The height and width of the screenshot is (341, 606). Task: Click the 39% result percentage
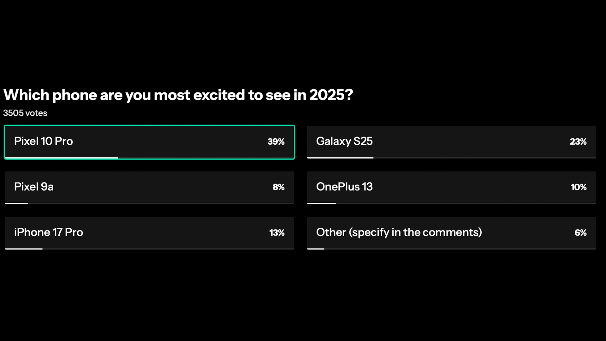pos(276,141)
